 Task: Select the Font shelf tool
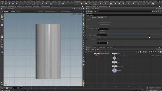click(46, 4)
